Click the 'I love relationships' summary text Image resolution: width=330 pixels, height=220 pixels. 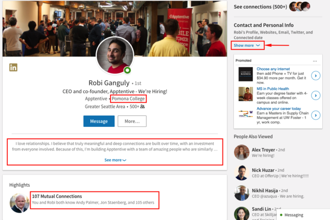pyautogui.click(x=115, y=146)
